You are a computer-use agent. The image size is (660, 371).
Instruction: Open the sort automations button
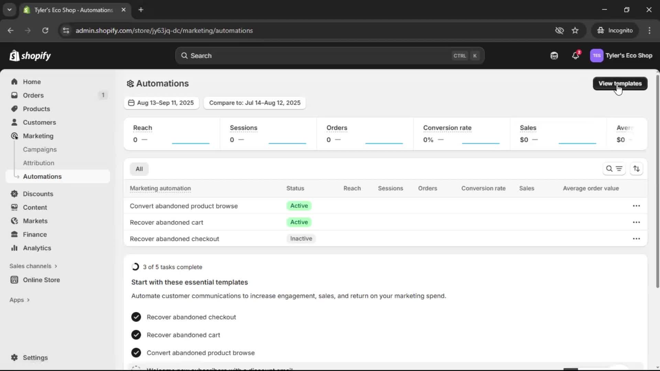tap(636, 169)
